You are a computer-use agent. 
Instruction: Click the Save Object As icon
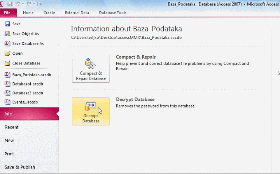[7, 34]
